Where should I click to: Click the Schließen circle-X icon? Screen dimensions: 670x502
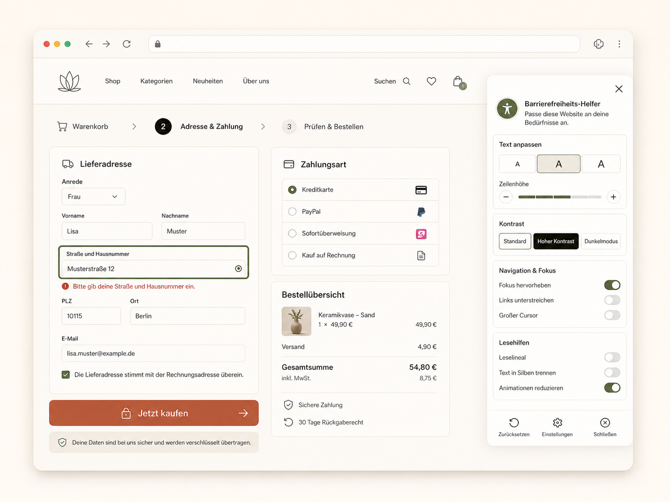pos(605,422)
